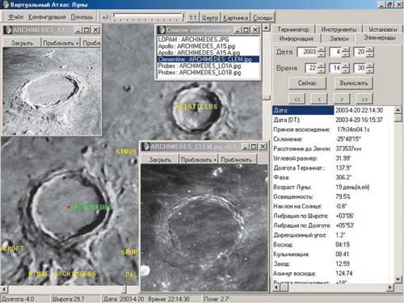404x303 pixels.
Task: Click the ARCHIMEDES_CLEM window title icon
Action: coord(145,146)
